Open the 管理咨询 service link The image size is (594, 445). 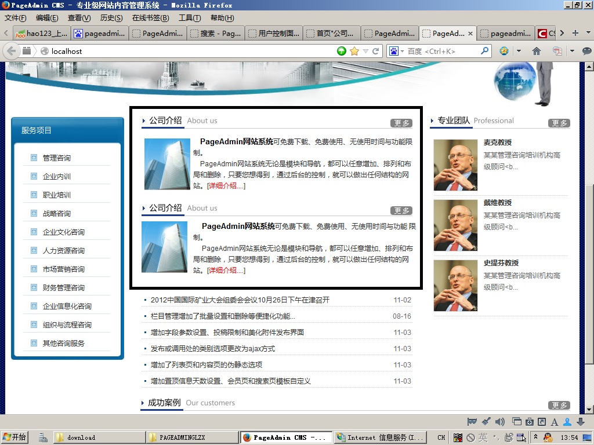tap(57, 158)
